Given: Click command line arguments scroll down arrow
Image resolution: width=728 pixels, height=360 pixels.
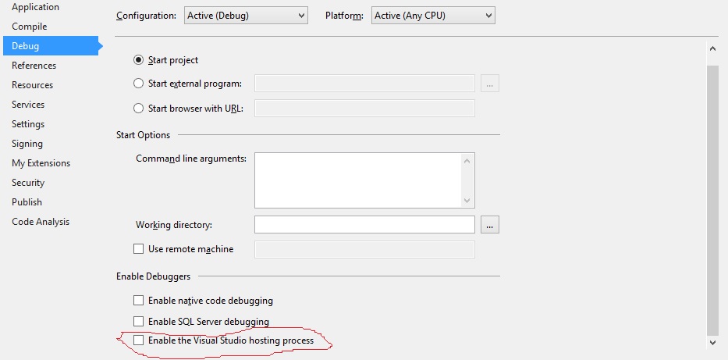Looking at the screenshot, I should 467,201.
